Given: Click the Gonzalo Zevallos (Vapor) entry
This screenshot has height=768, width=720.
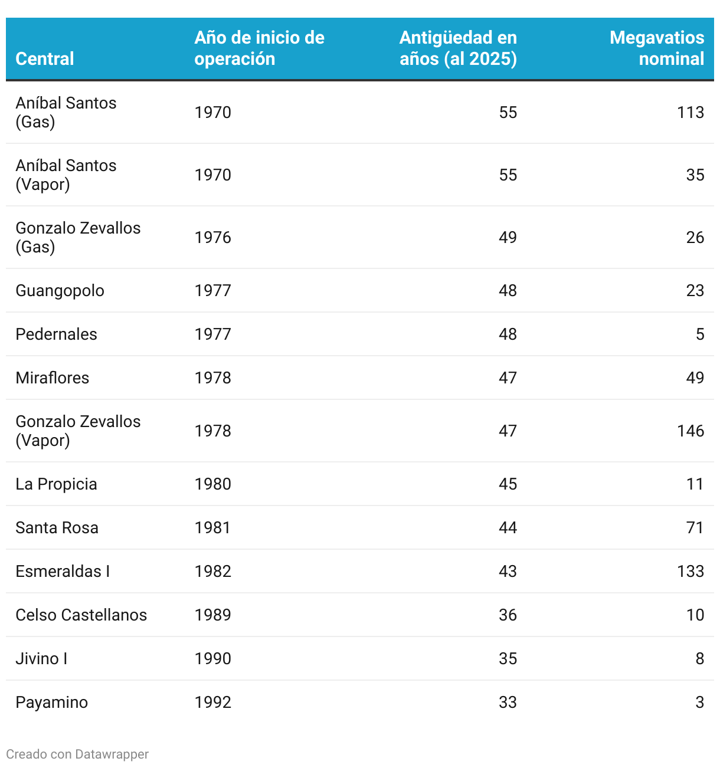Looking at the screenshot, I should point(78,431).
